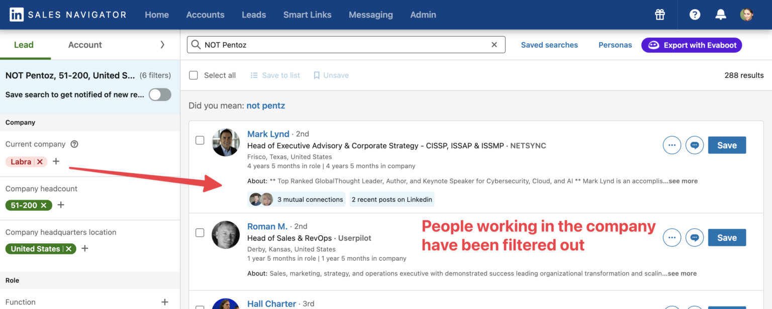Open the notifications bell

pos(721,15)
